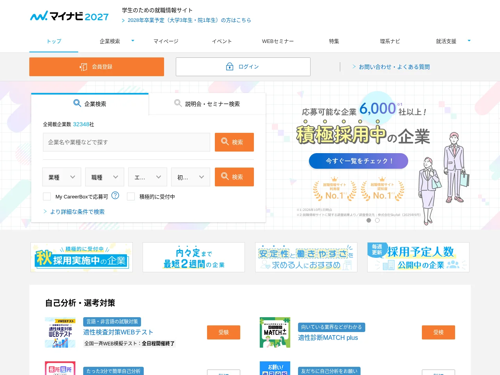Open the 採用予定人数公開中の企業 banner
Image resolution: width=500 pixels, height=375 pixels.
[x=418, y=257]
